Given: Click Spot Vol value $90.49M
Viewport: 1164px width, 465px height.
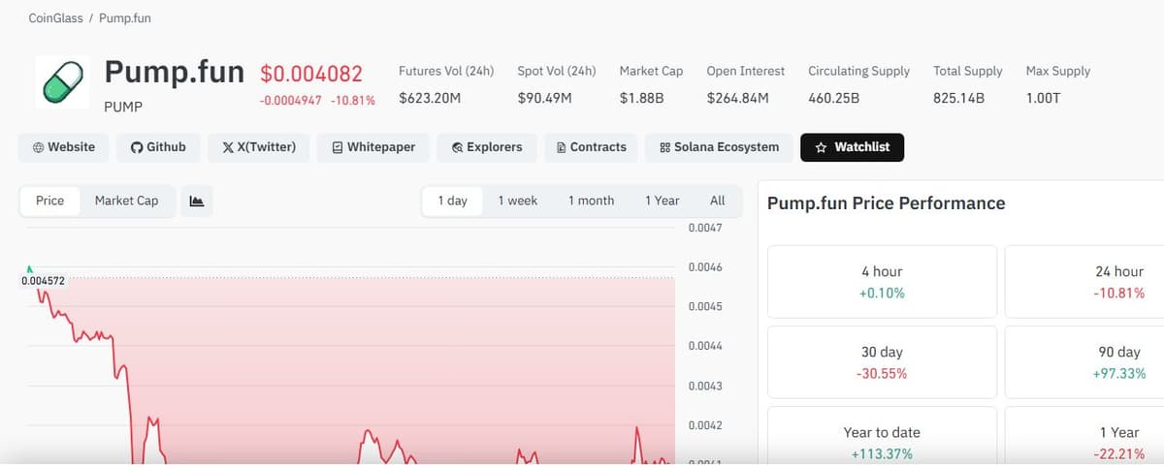Looking at the screenshot, I should 545,98.
